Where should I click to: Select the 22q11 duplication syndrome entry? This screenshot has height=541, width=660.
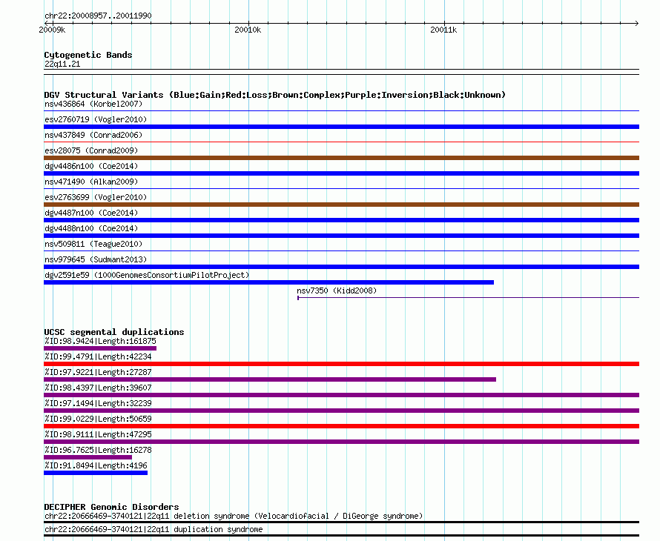154,529
